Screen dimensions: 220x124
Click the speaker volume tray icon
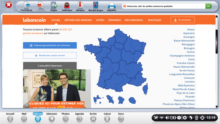(x=167, y=118)
